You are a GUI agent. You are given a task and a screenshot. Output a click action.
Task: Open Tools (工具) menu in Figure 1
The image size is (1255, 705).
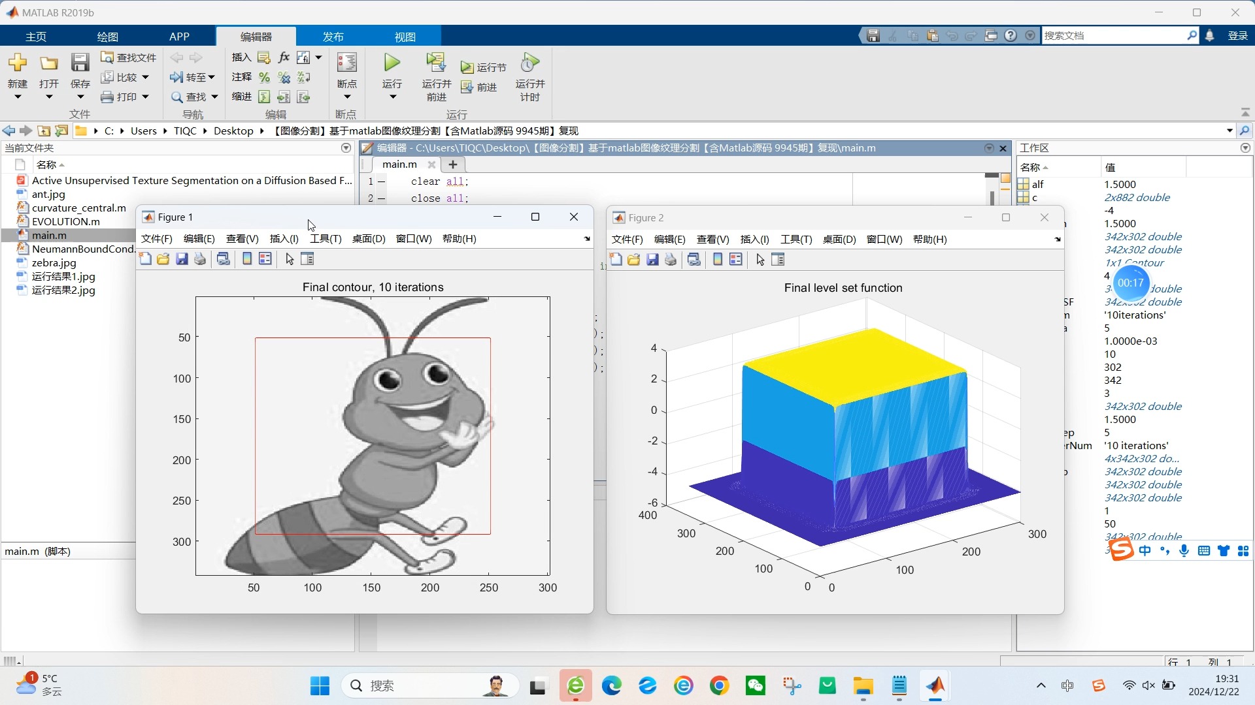326,239
